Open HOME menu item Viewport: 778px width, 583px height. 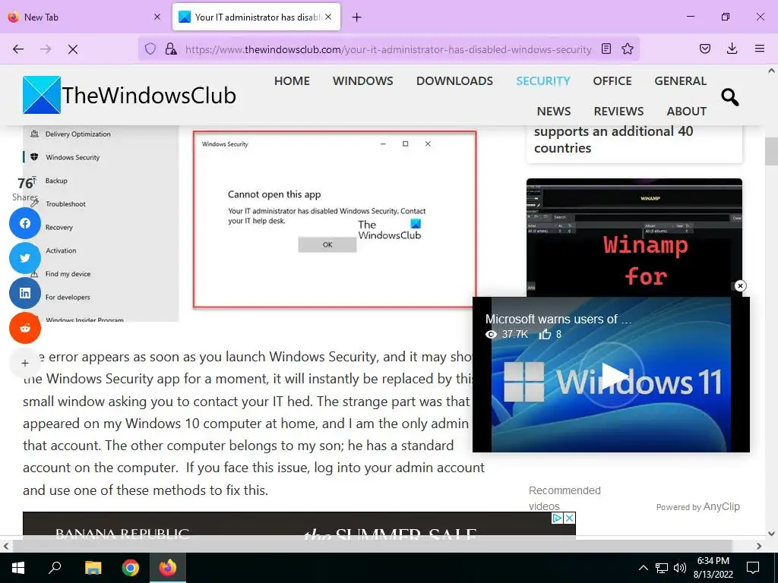point(292,80)
